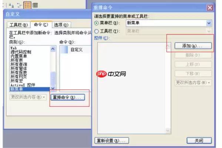222x148 pixels.
Task: Select 新菜单 in the category list
Action: (30, 89)
